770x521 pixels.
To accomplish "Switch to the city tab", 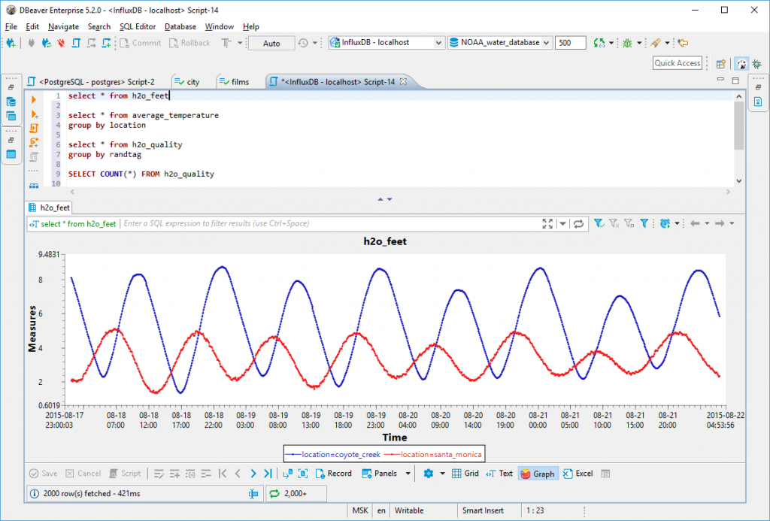I will click(x=187, y=82).
